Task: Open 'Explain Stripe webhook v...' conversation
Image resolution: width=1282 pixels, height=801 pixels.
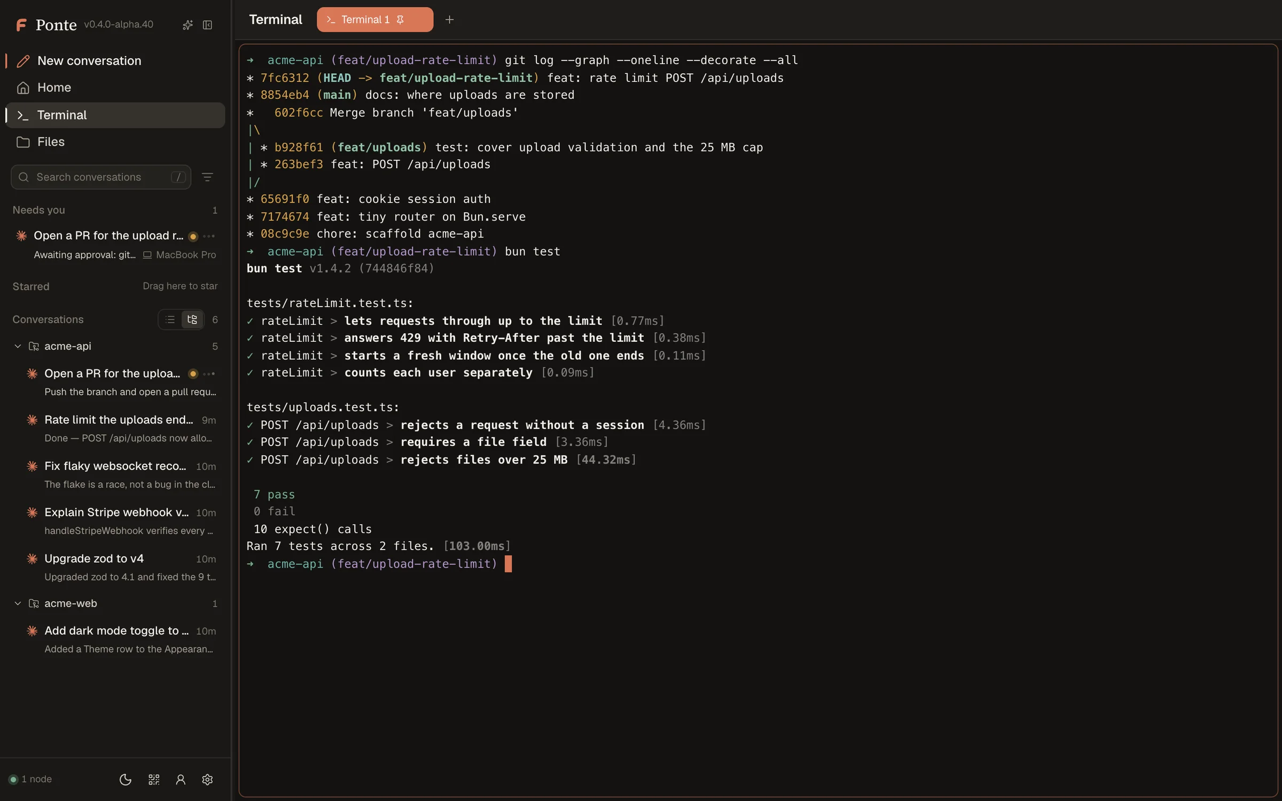Action: point(121,521)
